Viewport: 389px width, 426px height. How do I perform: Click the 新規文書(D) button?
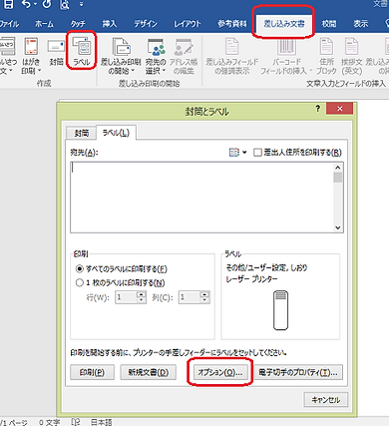149,372
